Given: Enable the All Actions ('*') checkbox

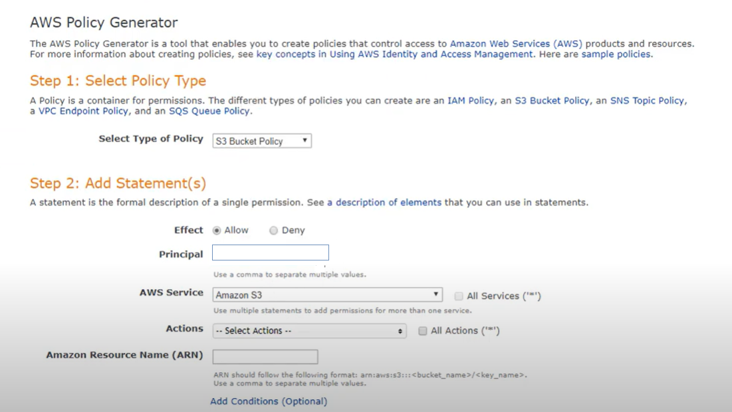Looking at the screenshot, I should (423, 330).
